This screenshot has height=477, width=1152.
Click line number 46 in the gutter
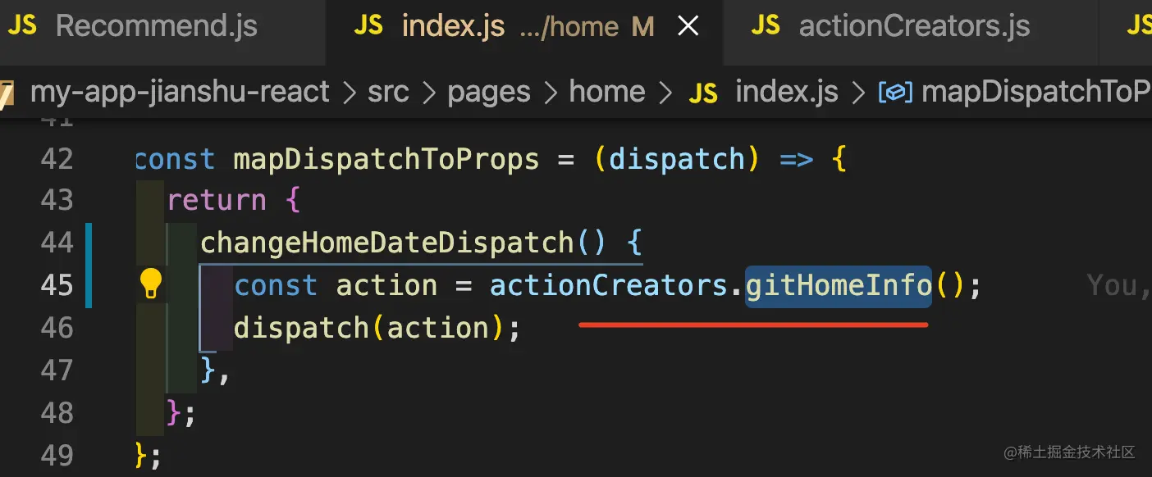pos(57,328)
